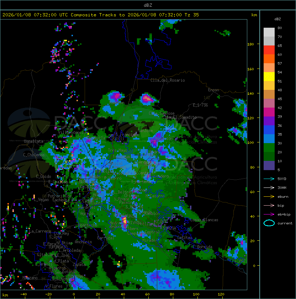Click the green 20 dBZ legend band

click(x=269, y=148)
